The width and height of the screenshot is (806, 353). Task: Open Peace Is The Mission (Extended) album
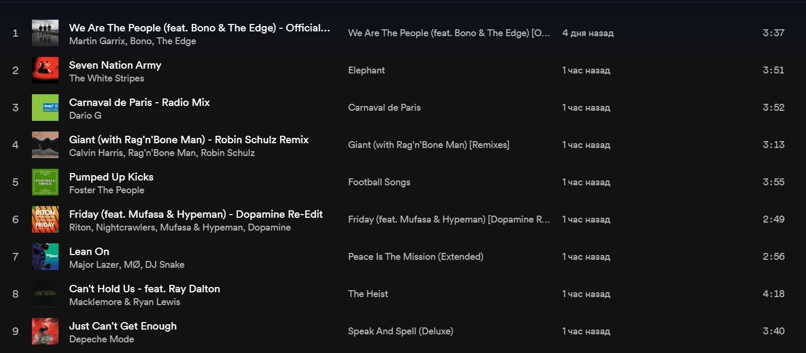click(x=415, y=257)
